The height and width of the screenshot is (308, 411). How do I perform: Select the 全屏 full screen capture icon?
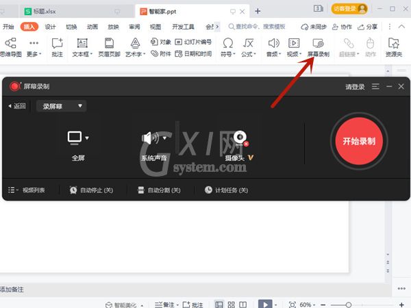point(75,138)
